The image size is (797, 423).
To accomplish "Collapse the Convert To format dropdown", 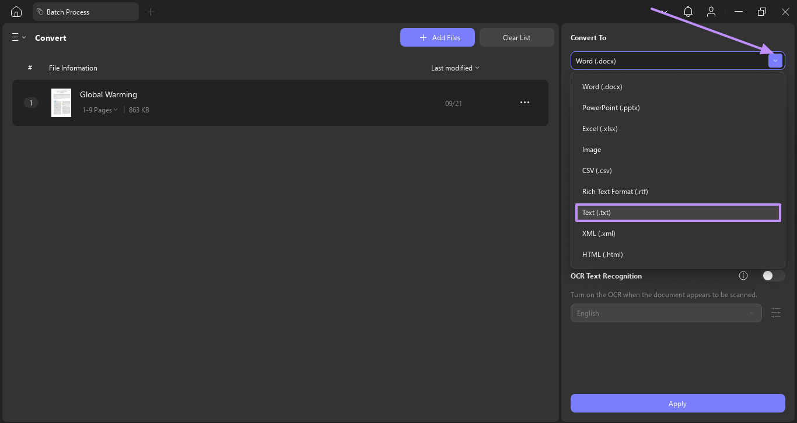I will 775,61.
